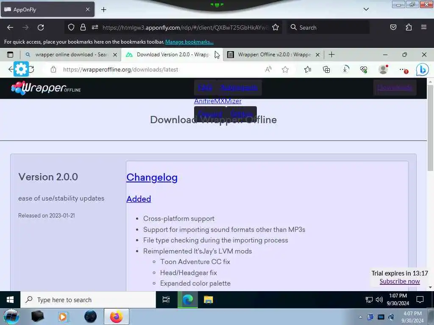
Task: Open the Firefox hamburger application menu
Action: pos(424,27)
